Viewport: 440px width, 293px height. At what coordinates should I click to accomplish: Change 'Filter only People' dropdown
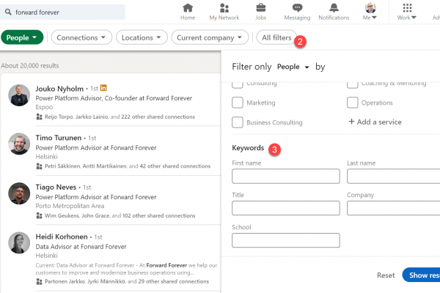(293, 67)
